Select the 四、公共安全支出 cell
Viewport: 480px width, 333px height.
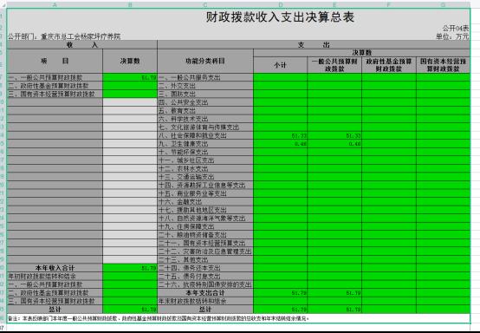(205, 102)
